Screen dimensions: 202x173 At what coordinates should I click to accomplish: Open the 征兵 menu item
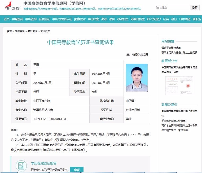(x=166, y=19)
